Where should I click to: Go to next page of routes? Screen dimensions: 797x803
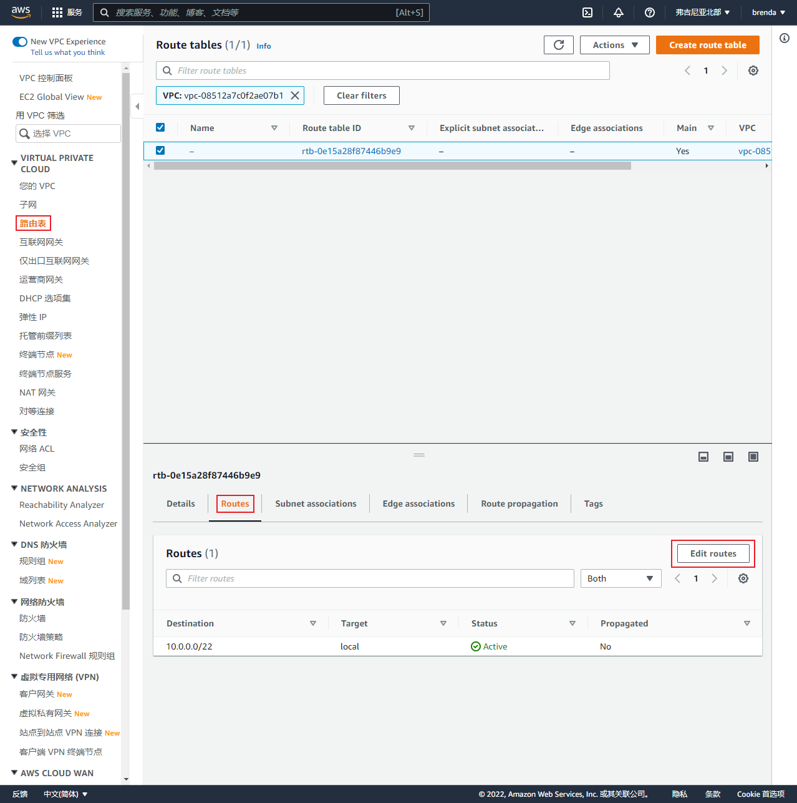715,578
